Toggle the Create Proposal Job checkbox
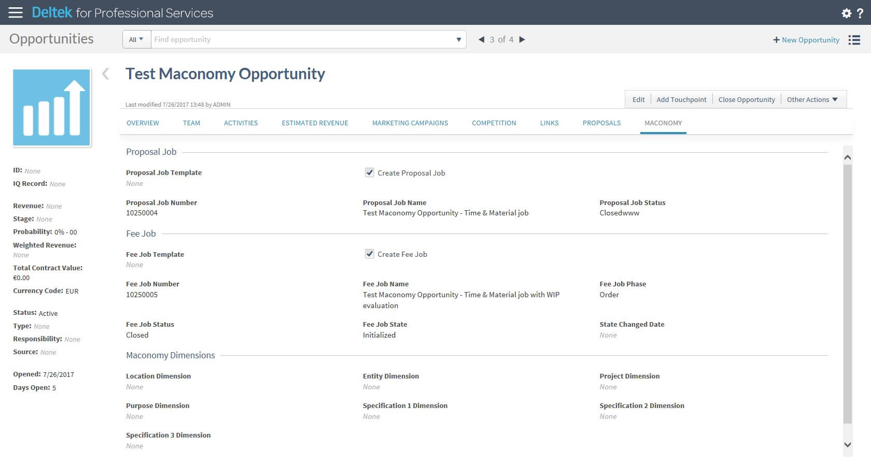This screenshot has width=871, height=466. (x=369, y=172)
